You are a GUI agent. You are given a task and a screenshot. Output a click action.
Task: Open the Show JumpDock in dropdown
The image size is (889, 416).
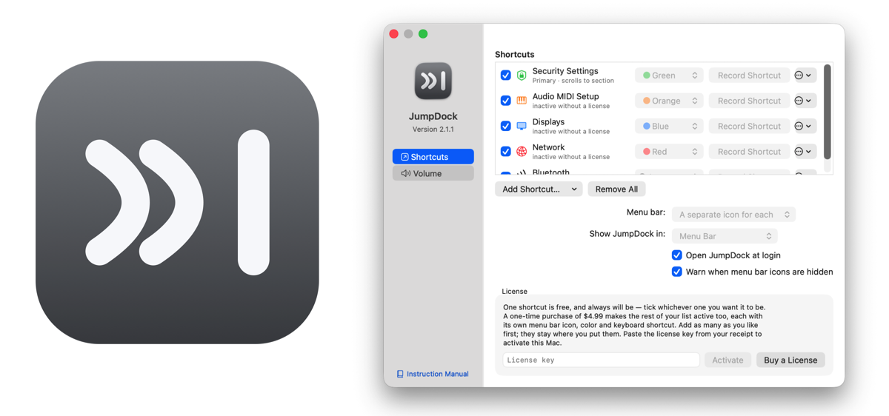tap(725, 236)
